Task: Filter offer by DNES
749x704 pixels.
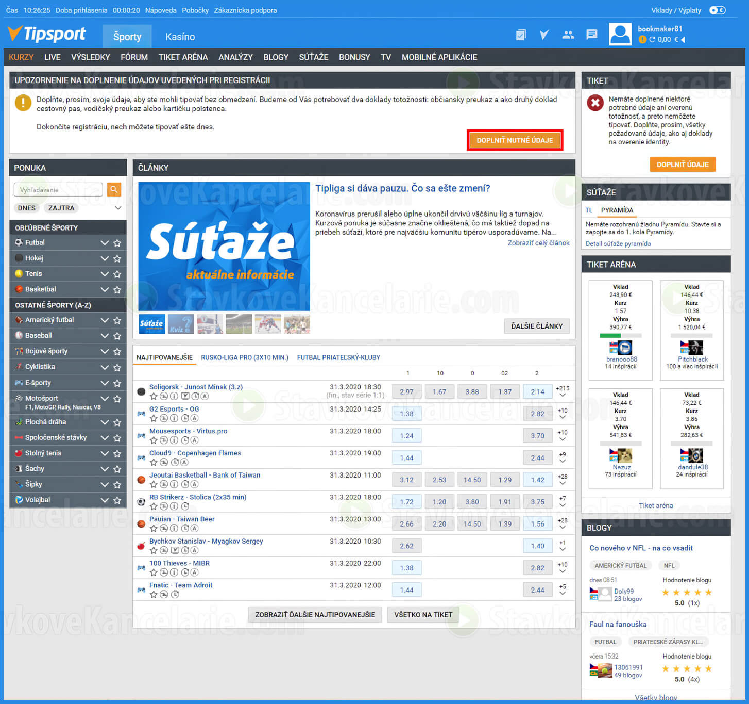Action: coord(27,208)
